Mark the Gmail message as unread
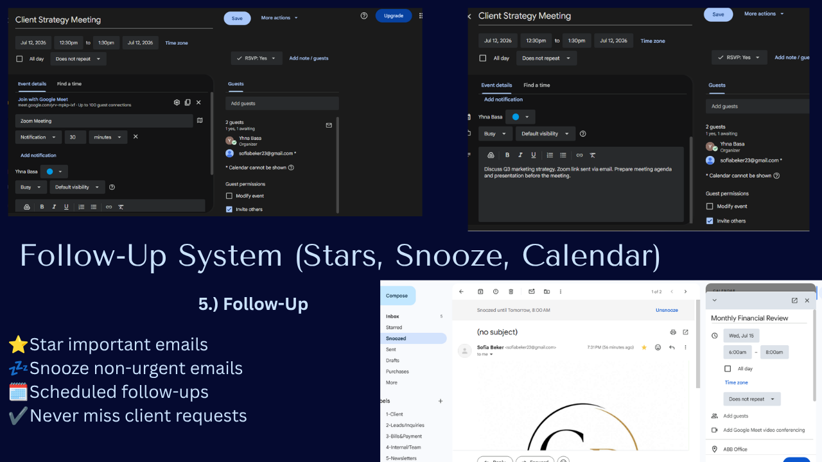Screen dimensions: 822x462 point(532,291)
